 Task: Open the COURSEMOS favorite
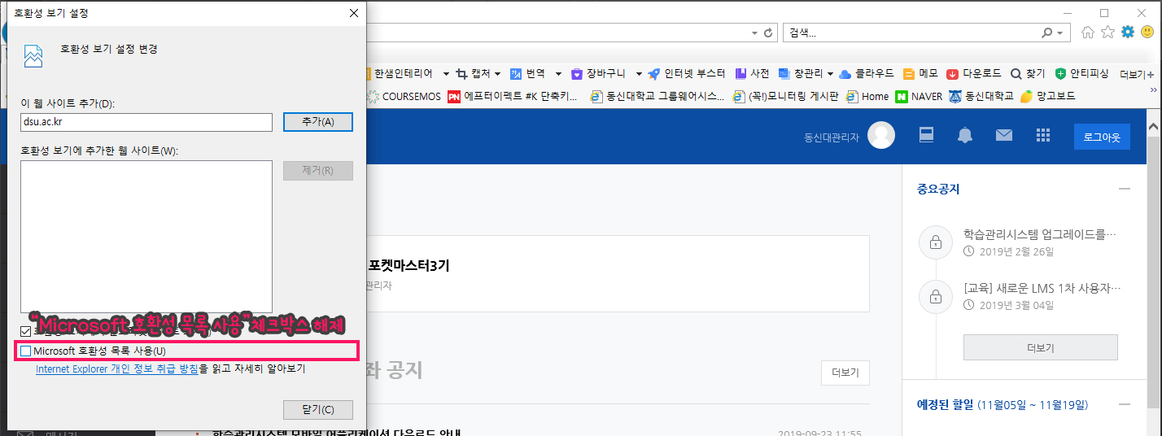(403, 96)
